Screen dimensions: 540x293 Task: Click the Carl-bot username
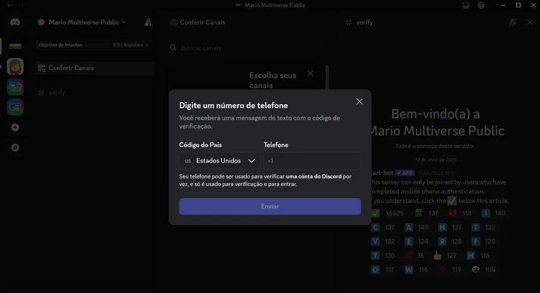pos(382,173)
